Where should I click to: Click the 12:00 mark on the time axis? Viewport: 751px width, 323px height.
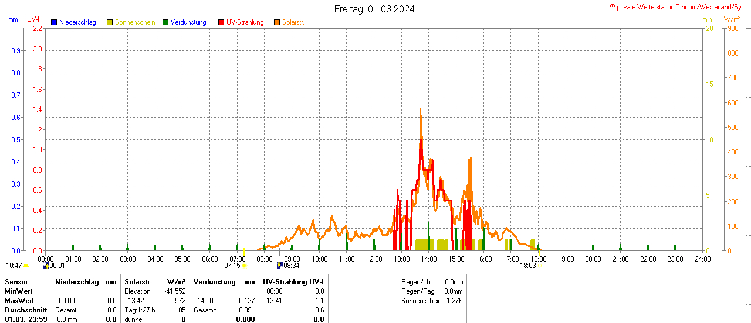click(374, 259)
